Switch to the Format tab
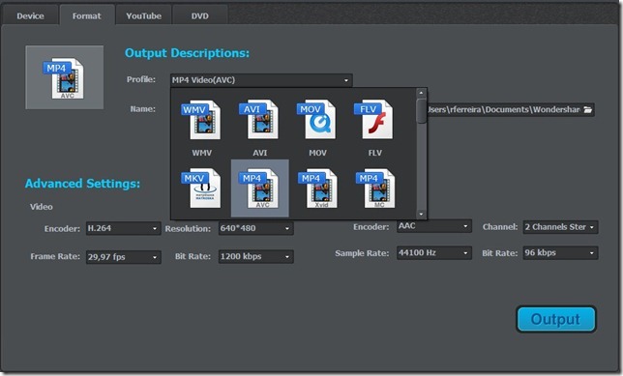The image size is (623, 376). point(87,15)
